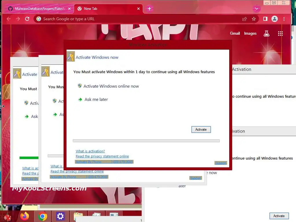Open What is ac… link in leftmost dialog
Viewport: 296px width, 222px height.
tap(30, 168)
